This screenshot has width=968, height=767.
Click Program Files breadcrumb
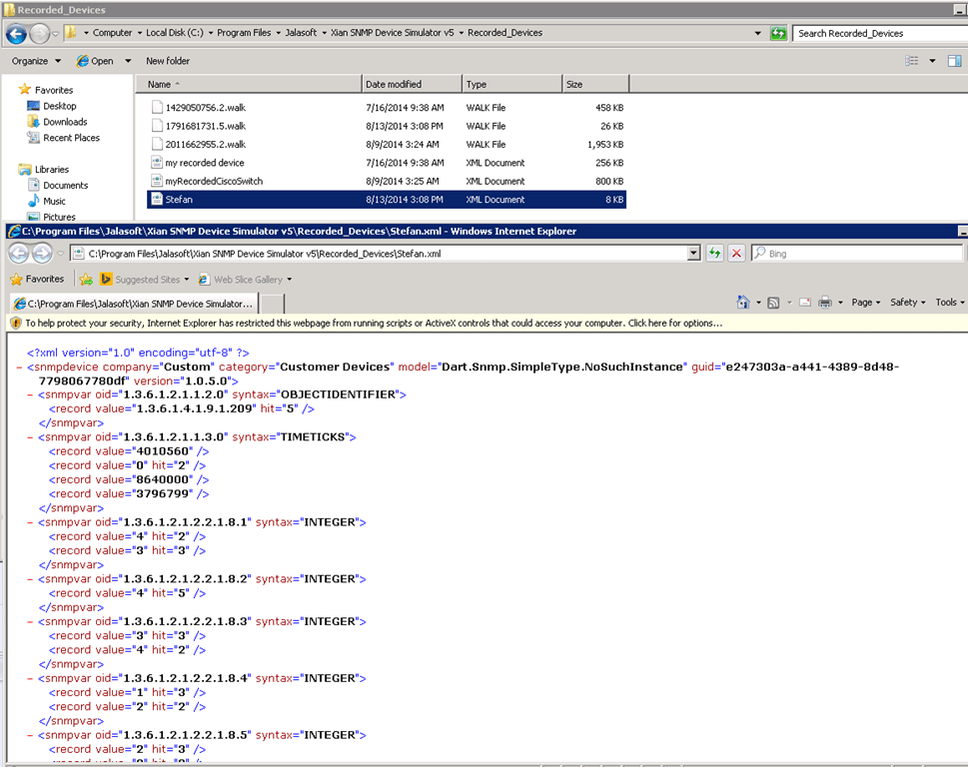[244, 33]
